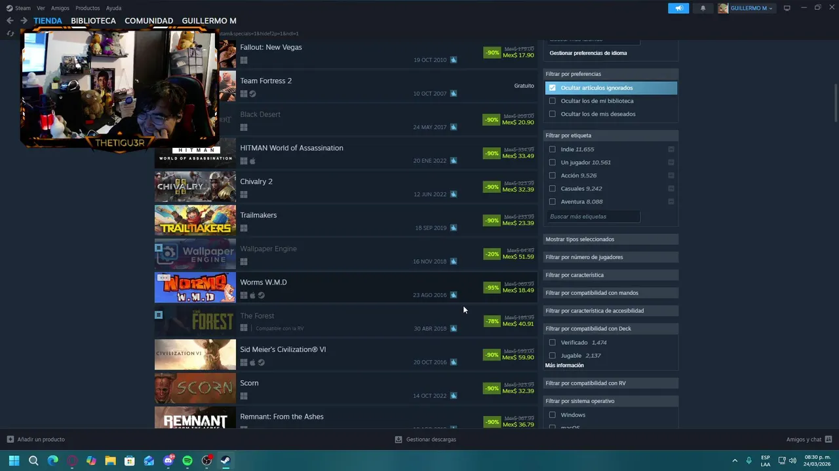Collapse the Filtrar por etiqueta section
The height and width of the screenshot is (471, 839).
pyautogui.click(x=611, y=135)
